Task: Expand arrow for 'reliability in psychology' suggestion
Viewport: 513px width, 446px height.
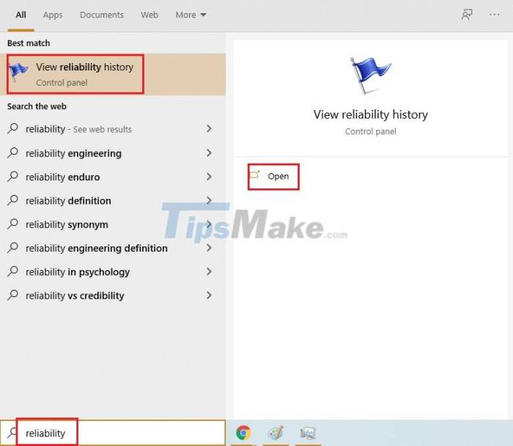Action: 209,271
